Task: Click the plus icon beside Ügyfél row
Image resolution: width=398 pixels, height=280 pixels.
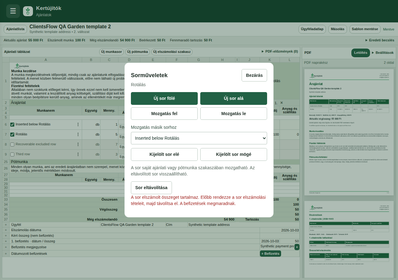Action: (6, 225)
